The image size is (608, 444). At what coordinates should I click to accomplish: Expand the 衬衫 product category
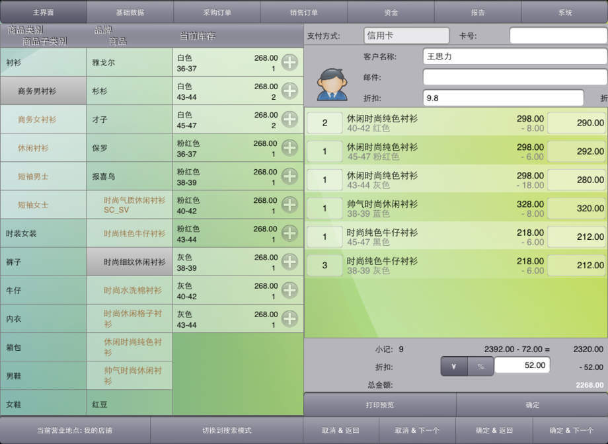[x=43, y=63]
